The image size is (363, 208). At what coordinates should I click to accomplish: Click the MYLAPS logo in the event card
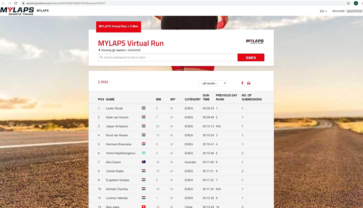255,41
